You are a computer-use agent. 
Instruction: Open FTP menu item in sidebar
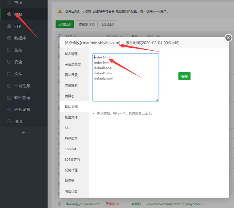click(24, 26)
